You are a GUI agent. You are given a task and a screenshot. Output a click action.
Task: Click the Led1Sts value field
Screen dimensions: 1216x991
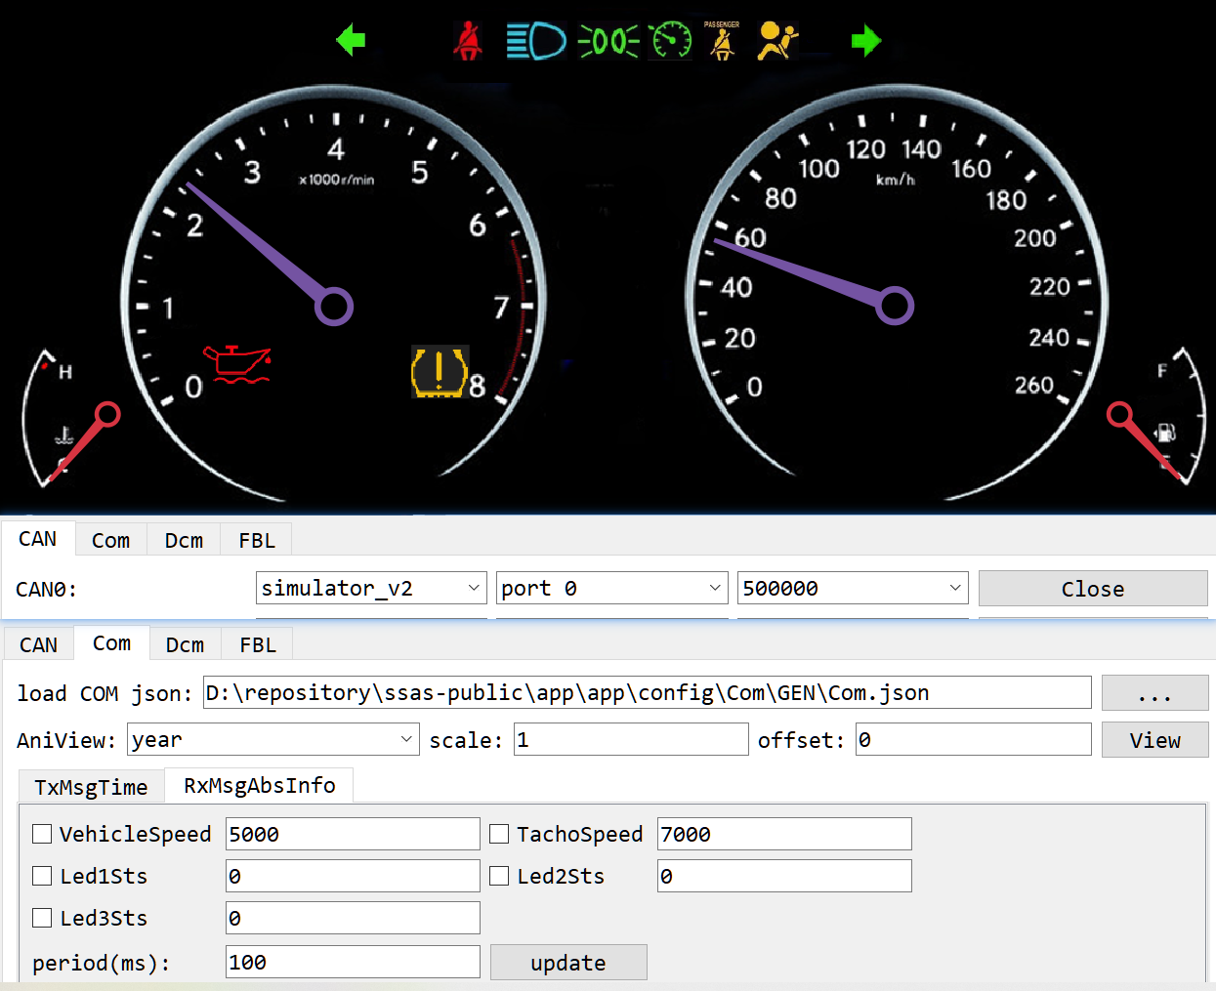coord(353,876)
